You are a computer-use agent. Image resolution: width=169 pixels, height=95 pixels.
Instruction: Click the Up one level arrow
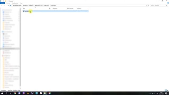point(8,6)
